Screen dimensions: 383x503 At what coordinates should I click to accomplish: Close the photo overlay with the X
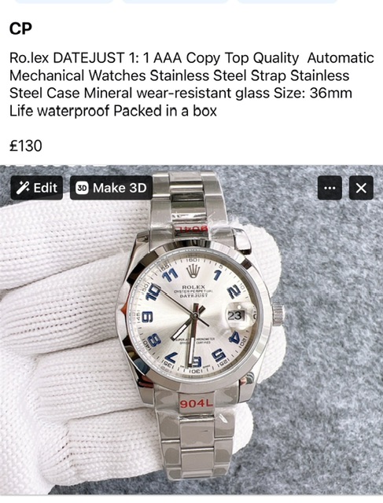pyautogui.click(x=361, y=188)
